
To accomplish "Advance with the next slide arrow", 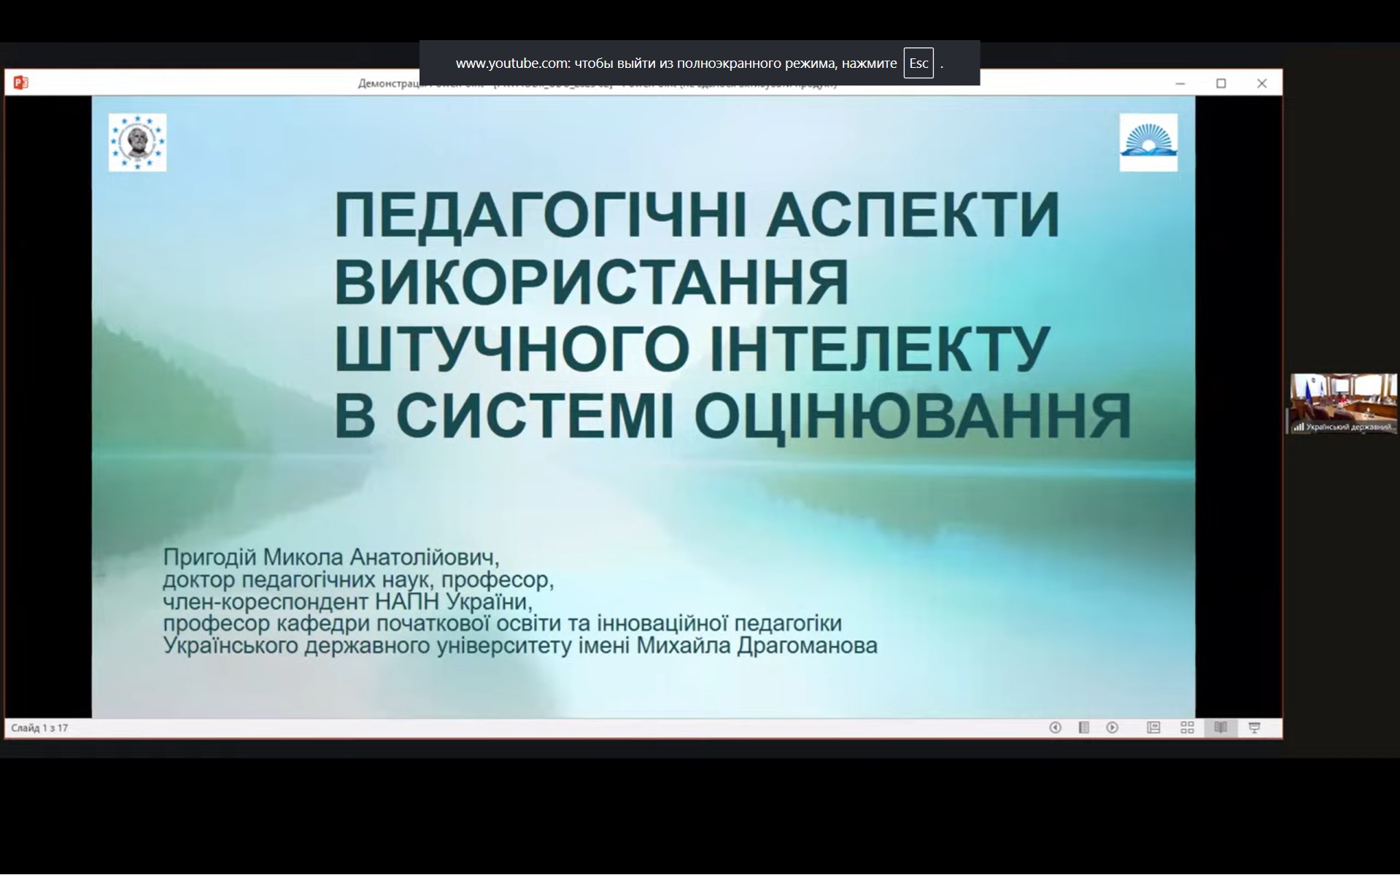I will tap(1112, 728).
